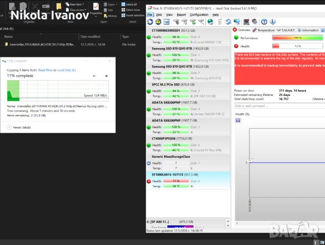Expand the Open dropdown in Explorer ribbon
The width and height of the screenshot is (325, 245).
[x=111, y=5]
